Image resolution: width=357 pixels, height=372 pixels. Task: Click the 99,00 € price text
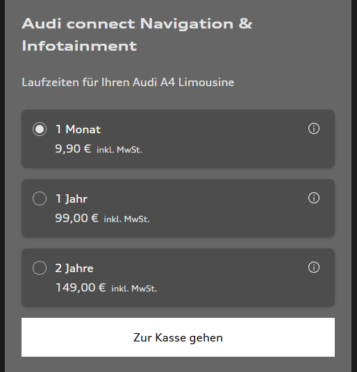pos(76,218)
